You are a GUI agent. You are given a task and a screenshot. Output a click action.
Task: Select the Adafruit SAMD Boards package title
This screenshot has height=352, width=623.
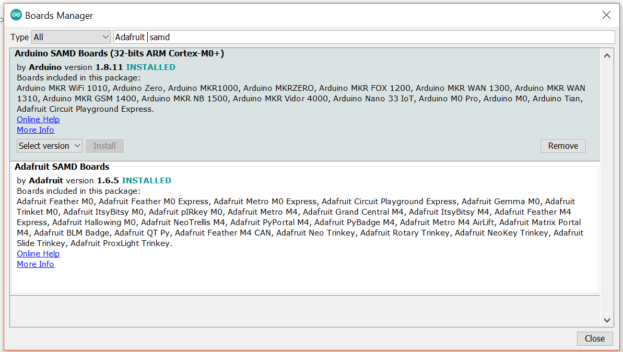click(x=62, y=167)
